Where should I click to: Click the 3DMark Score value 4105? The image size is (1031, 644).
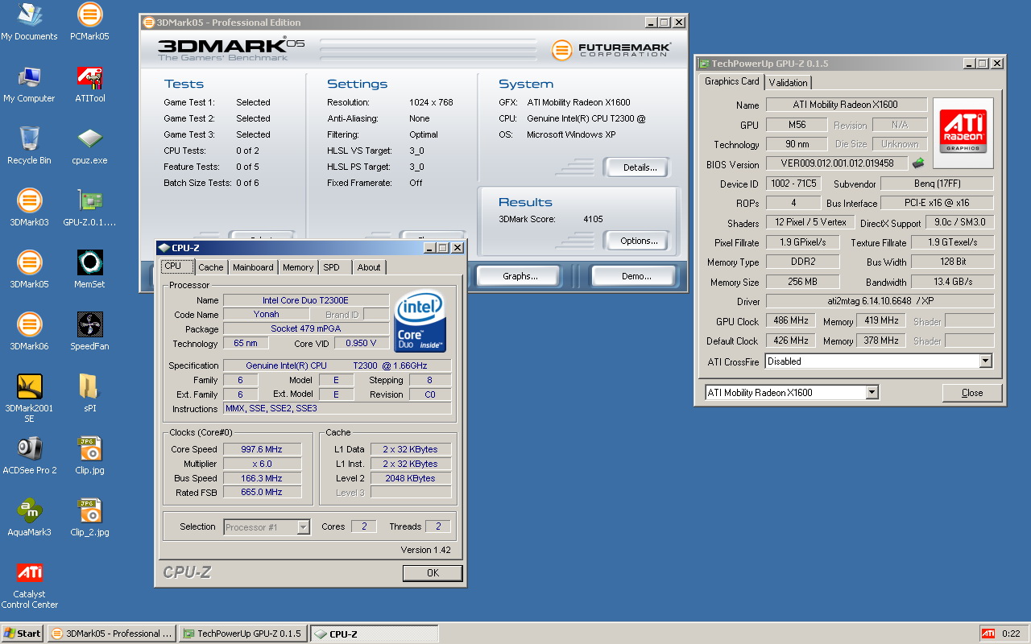tap(593, 219)
